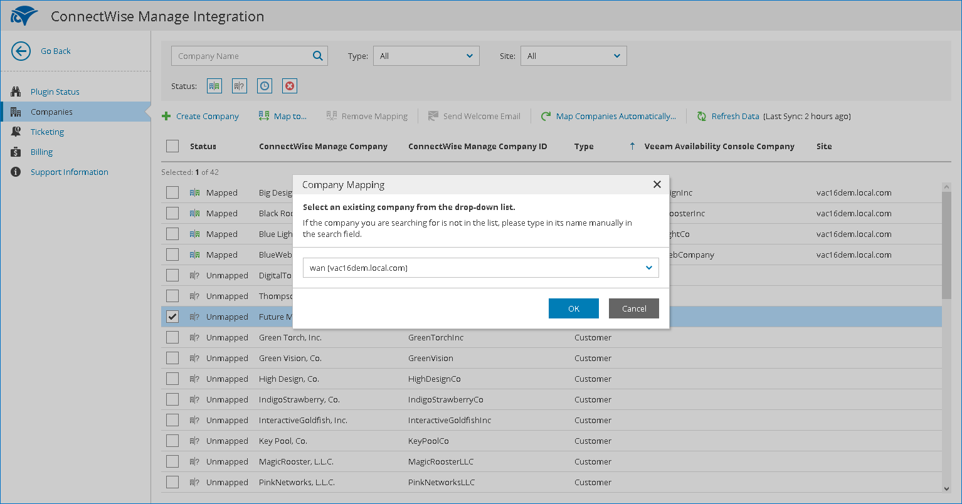
Task: Click the green Create Company plus icon
Action: (x=166, y=117)
